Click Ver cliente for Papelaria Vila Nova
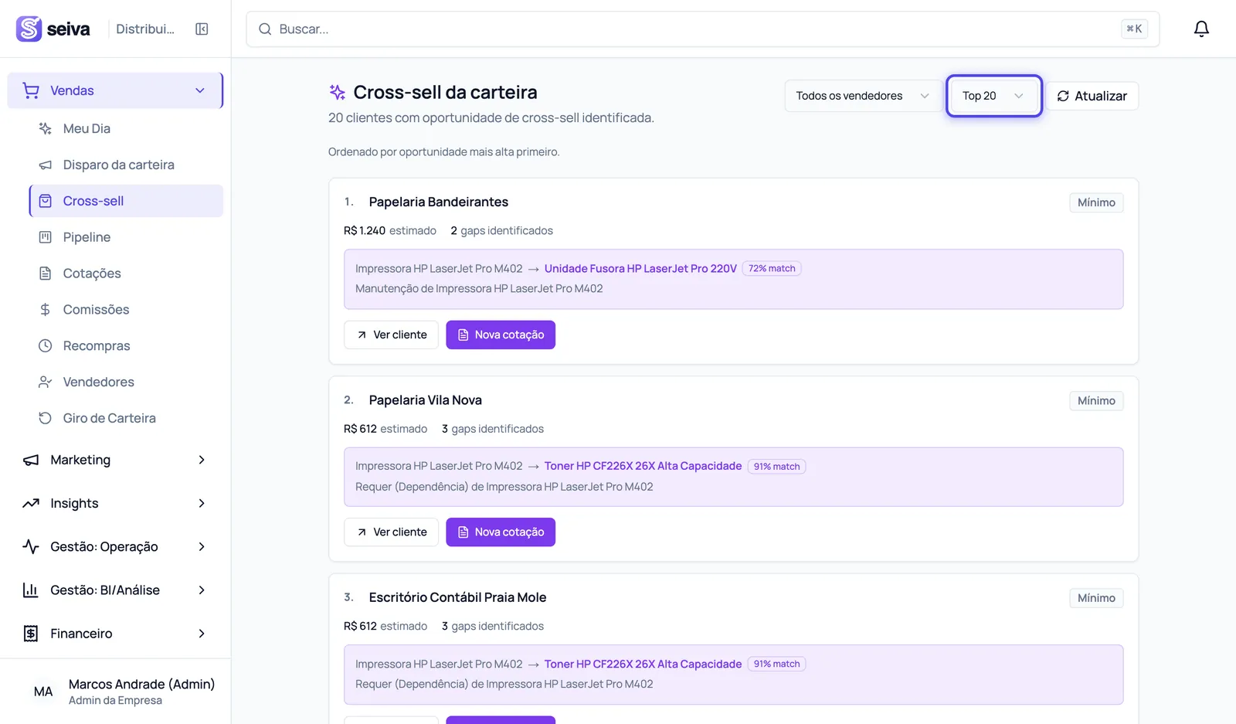The image size is (1236, 724). click(391, 532)
